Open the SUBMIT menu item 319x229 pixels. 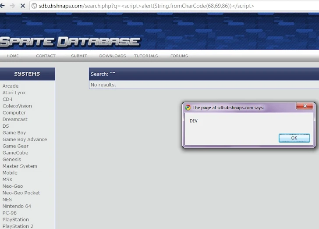coord(79,56)
